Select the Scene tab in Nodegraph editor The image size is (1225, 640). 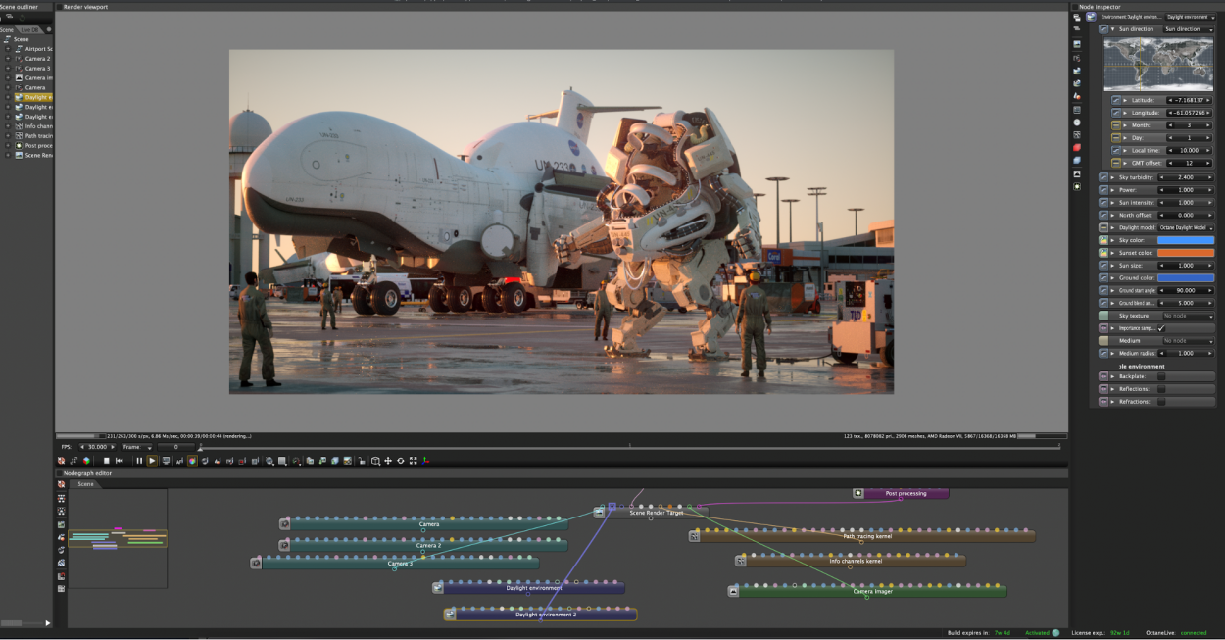coord(86,484)
